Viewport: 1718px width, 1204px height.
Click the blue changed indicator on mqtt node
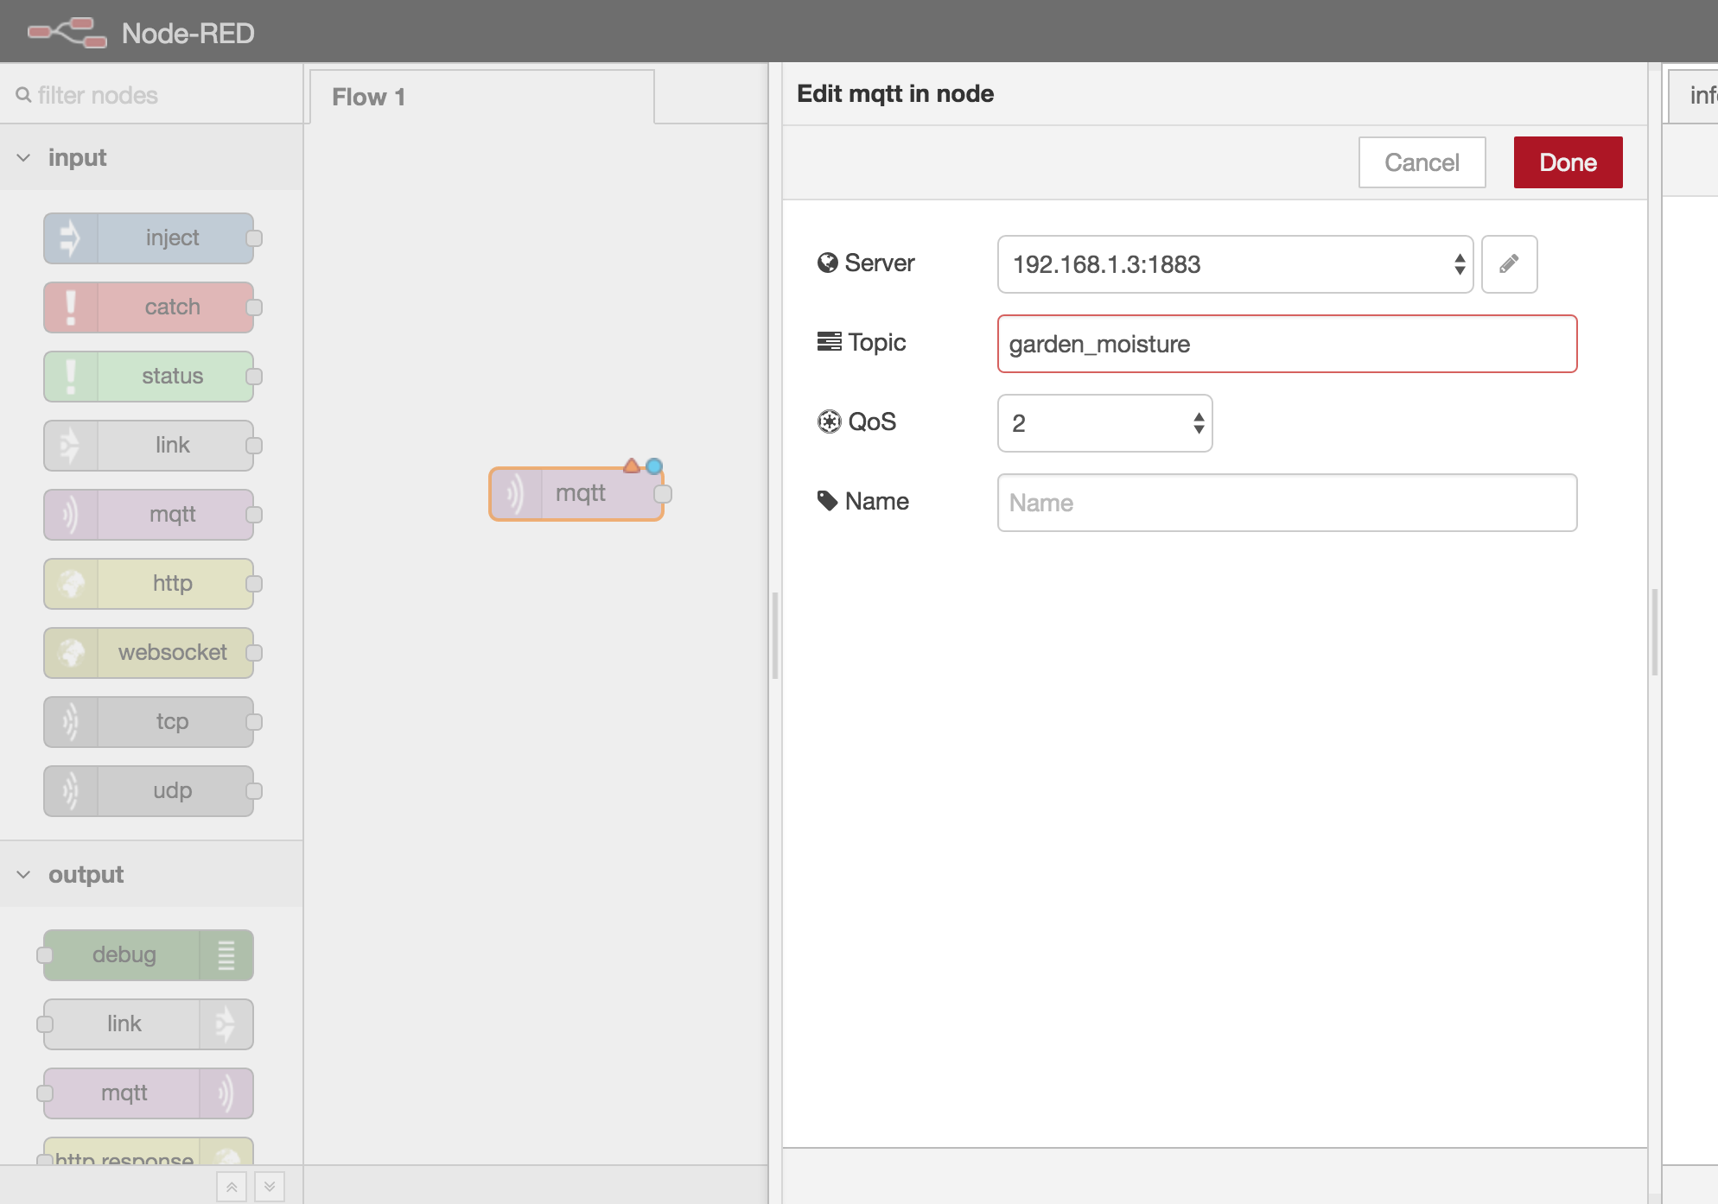tap(654, 466)
